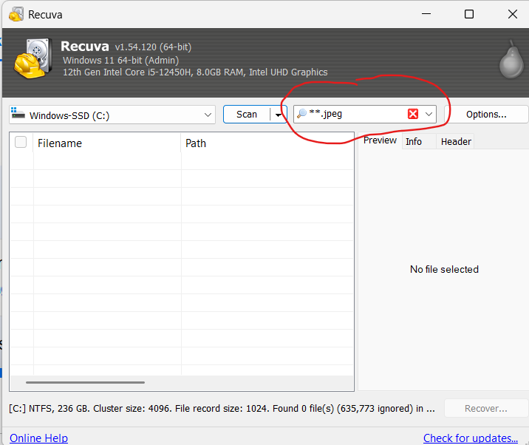Tick the select-all checkbox beside Filename
Viewport: 529px width, 445px height.
(21, 142)
